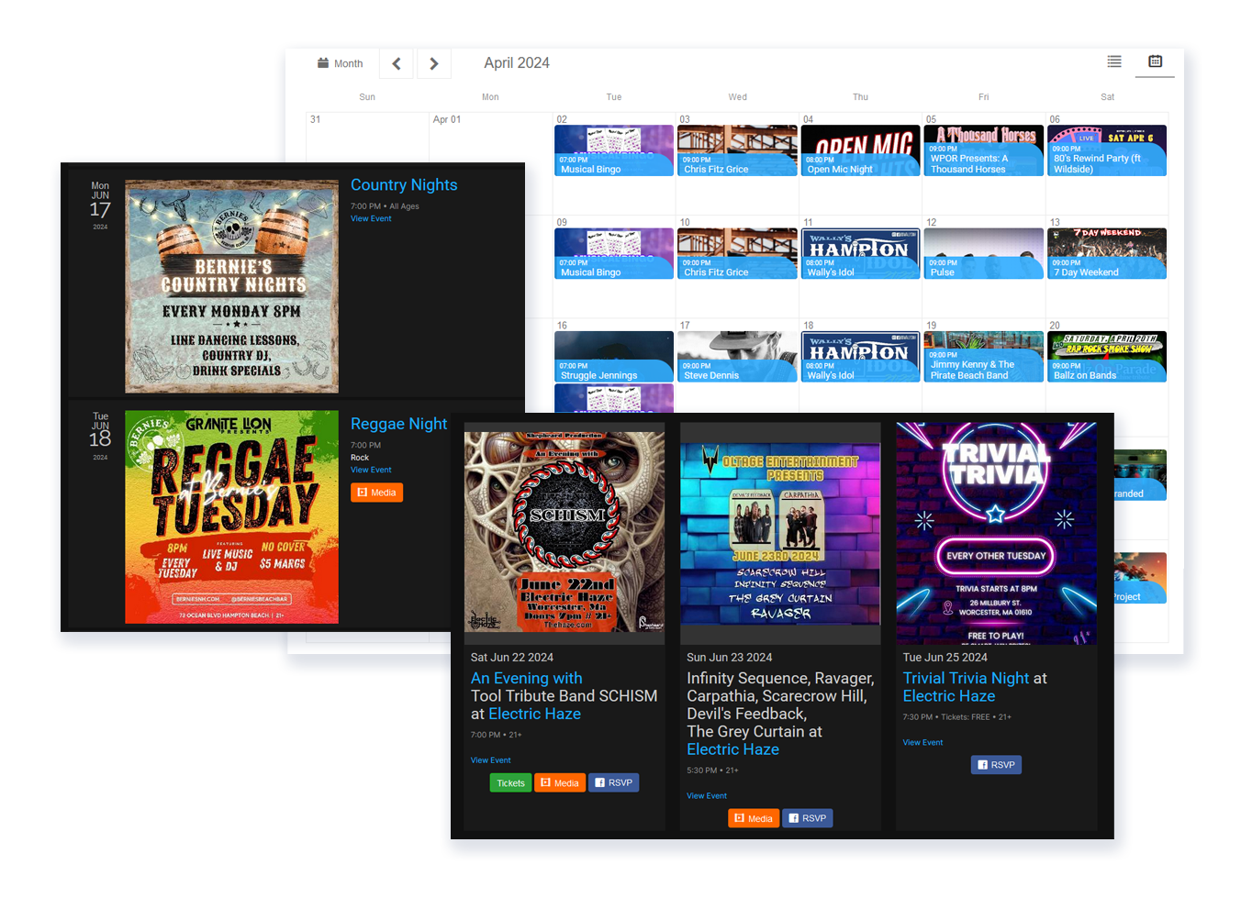Open Chris Fitz Grice event on April 10
1252x898 pixels.
(x=737, y=253)
